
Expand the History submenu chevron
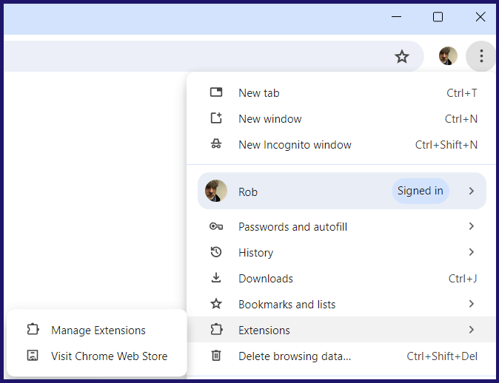point(472,252)
